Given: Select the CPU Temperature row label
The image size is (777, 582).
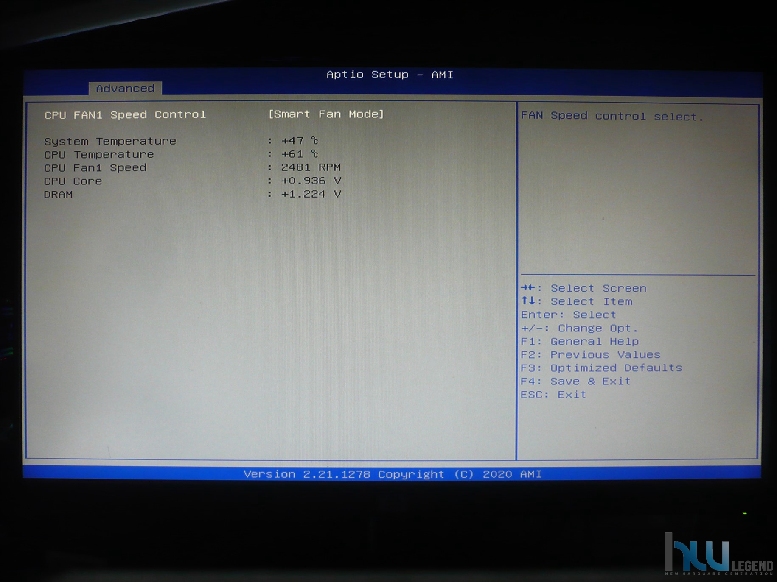Looking at the screenshot, I should [x=99, y=154].
